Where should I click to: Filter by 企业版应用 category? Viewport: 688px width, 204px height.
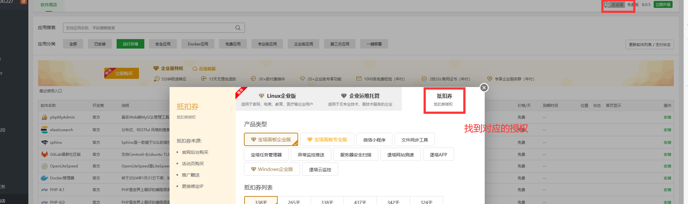click(x=304, y=44)
